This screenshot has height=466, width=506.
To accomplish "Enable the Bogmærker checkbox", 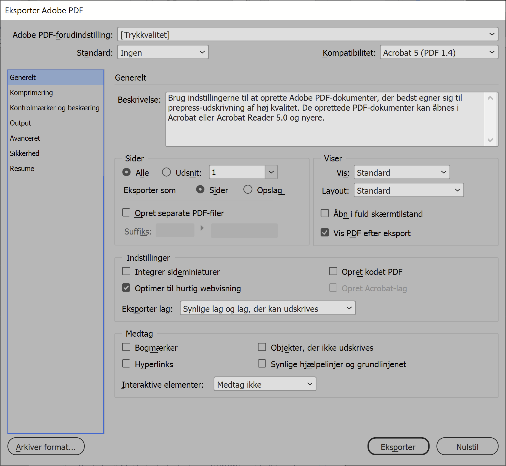I will click(126, 347).
